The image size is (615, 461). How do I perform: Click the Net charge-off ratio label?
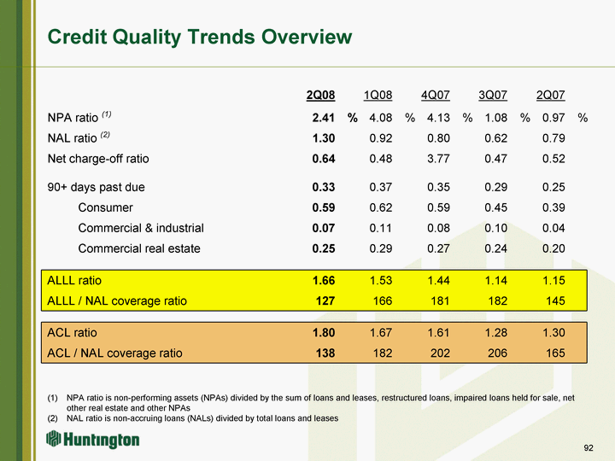pos(98,158)
